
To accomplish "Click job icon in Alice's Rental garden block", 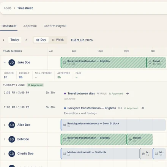I will pyautogui.click(x=65, y=125).
